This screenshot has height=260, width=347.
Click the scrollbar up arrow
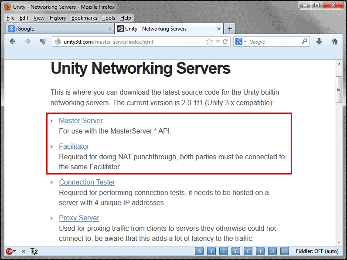[x=339, y=64]
